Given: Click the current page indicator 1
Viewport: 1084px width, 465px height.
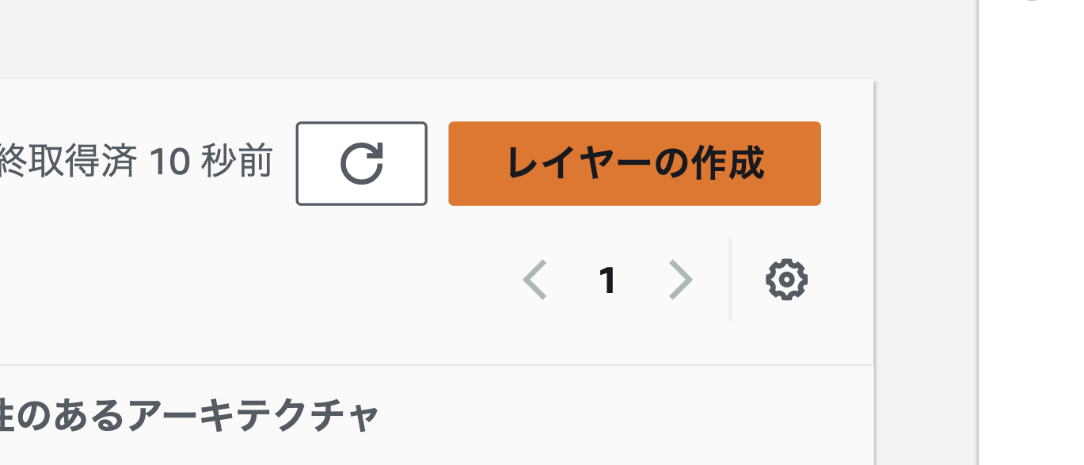Looking at the screenshot, I should tap(607, 280).
